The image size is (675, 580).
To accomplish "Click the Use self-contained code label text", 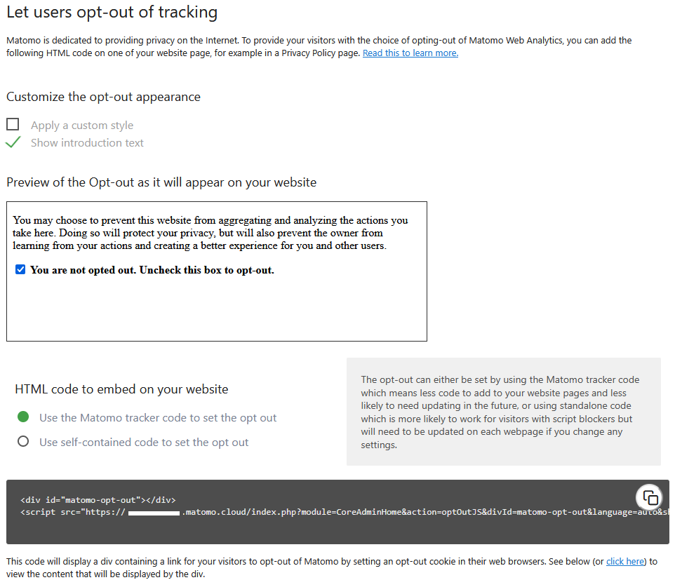I will point(144,443).
